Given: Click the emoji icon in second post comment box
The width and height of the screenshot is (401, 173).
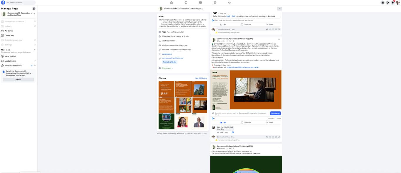Looking at the screenshot, I should [270, 137].
